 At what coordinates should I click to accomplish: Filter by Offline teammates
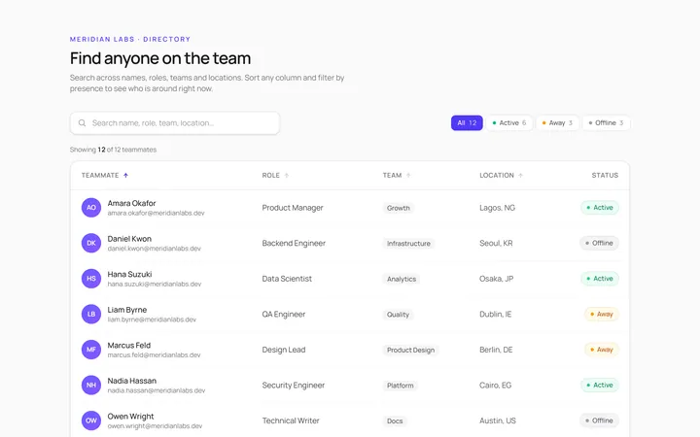pos(606,123)
